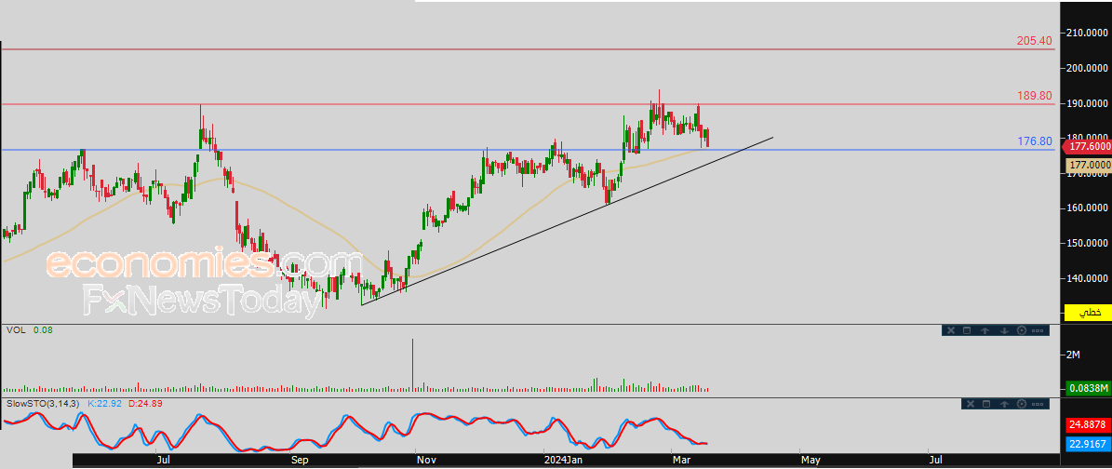Image resolution: width=1112 pixels, height=469 pixels.
Task: Click the Nov date axis label
Action: (x=426, y=460)
